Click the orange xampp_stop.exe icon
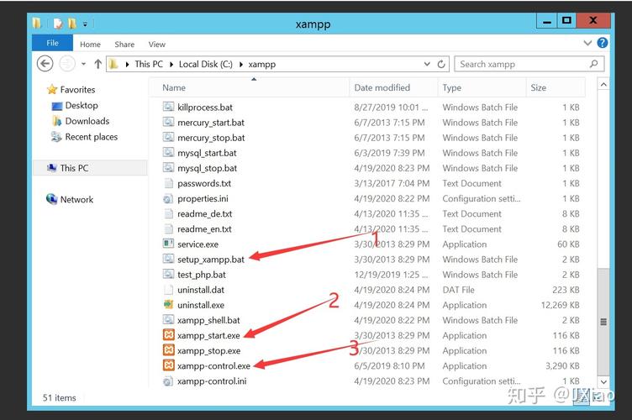Screen dimensions: 632x420 168,350
